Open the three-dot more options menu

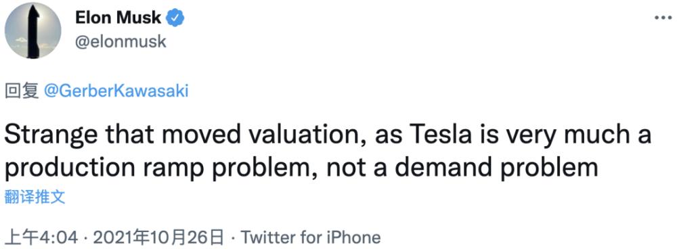663,18
